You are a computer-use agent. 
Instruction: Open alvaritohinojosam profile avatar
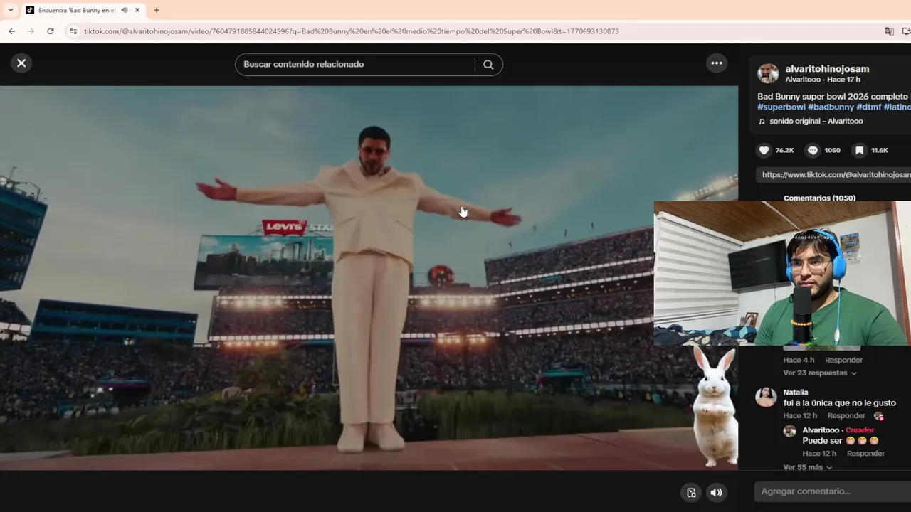click(768, 74)
